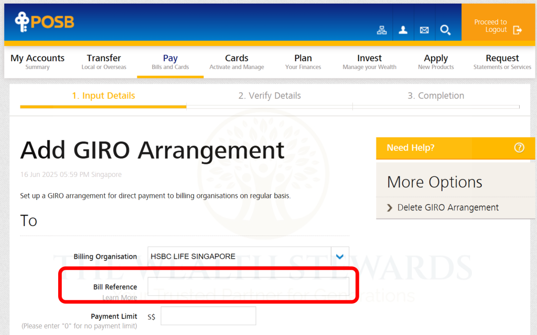Viewport: 537px width, 335px height.
Task: Go to the Request menu
Action: 502,62
